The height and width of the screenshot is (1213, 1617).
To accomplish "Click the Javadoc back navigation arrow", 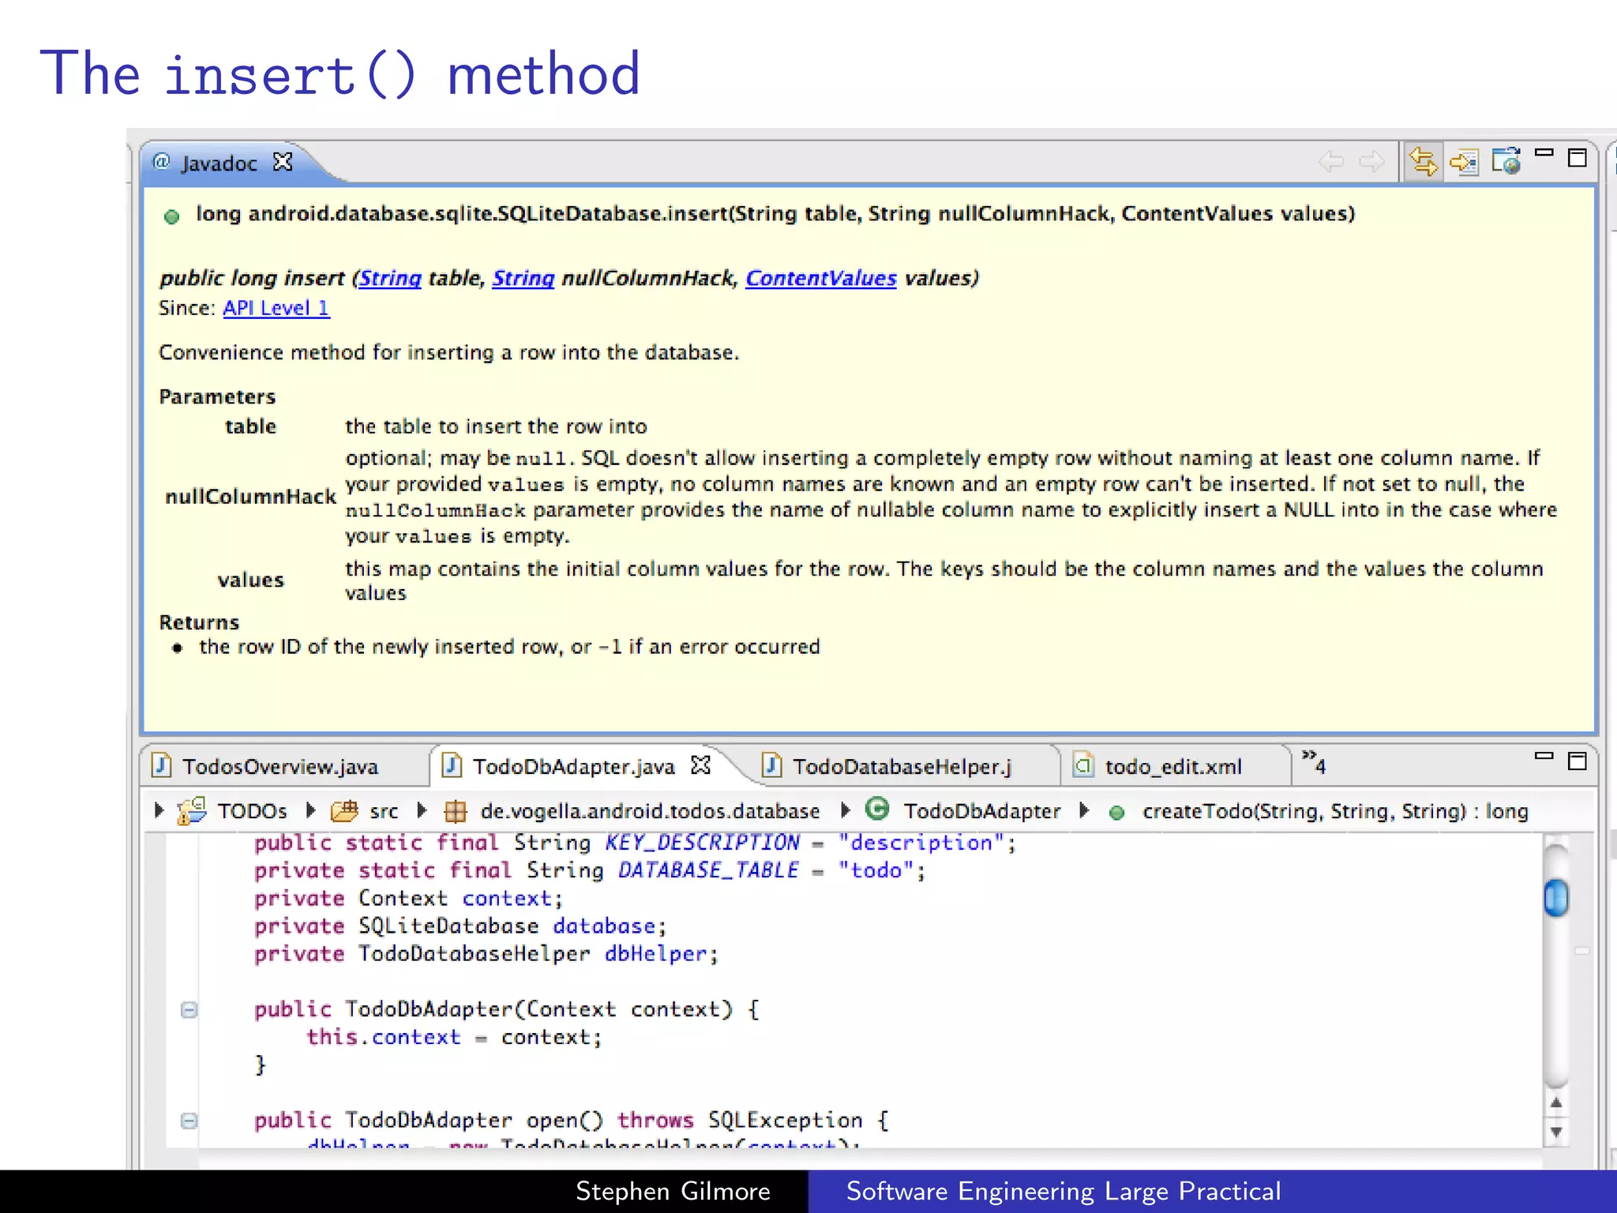I will (1331, 162).
